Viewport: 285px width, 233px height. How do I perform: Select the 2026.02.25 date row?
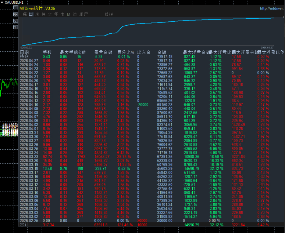(x=29, y=221)
